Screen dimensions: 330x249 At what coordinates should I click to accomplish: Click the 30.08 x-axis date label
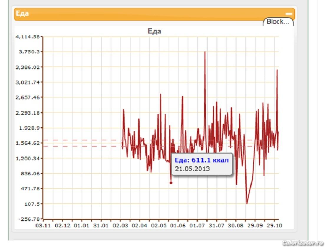click(236, 225)
